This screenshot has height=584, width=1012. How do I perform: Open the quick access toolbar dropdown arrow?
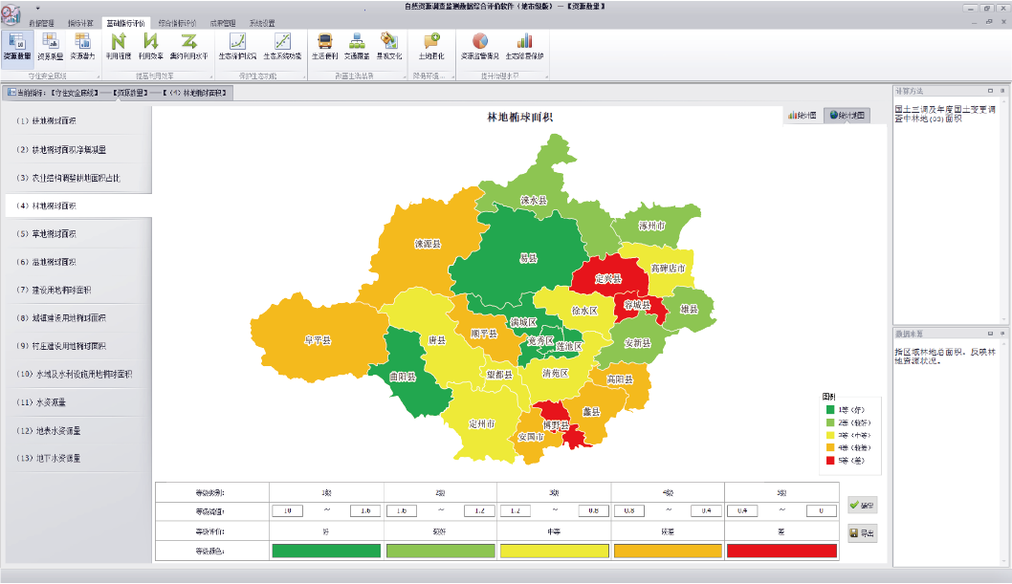pos(37,7)
